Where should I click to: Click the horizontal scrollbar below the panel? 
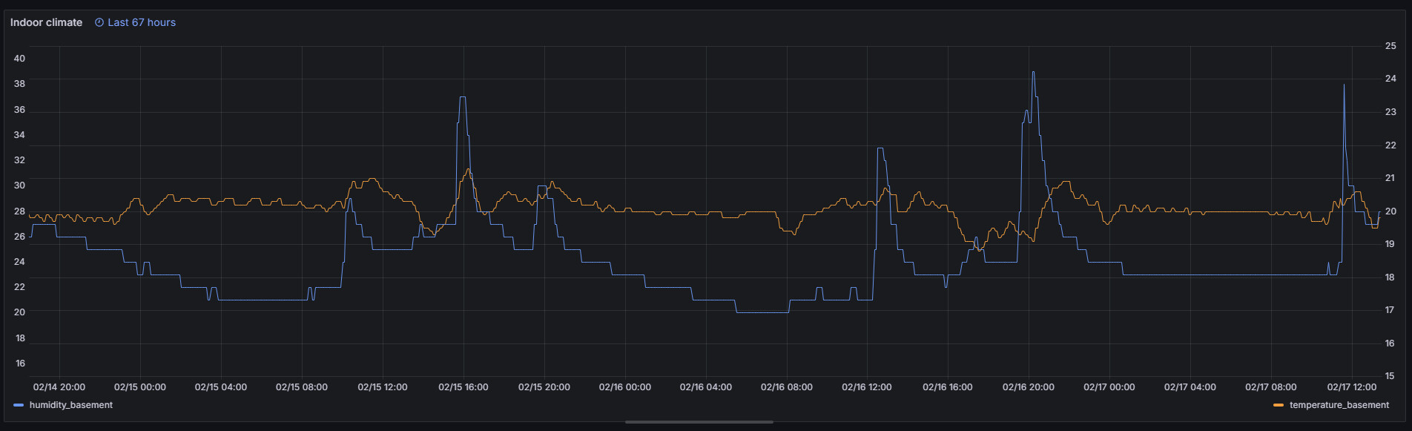pos(699,422)
